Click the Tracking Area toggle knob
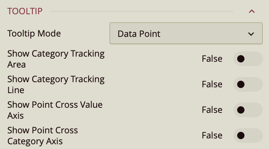This screenshot has height=149, width=269. (x=241, y=59)
